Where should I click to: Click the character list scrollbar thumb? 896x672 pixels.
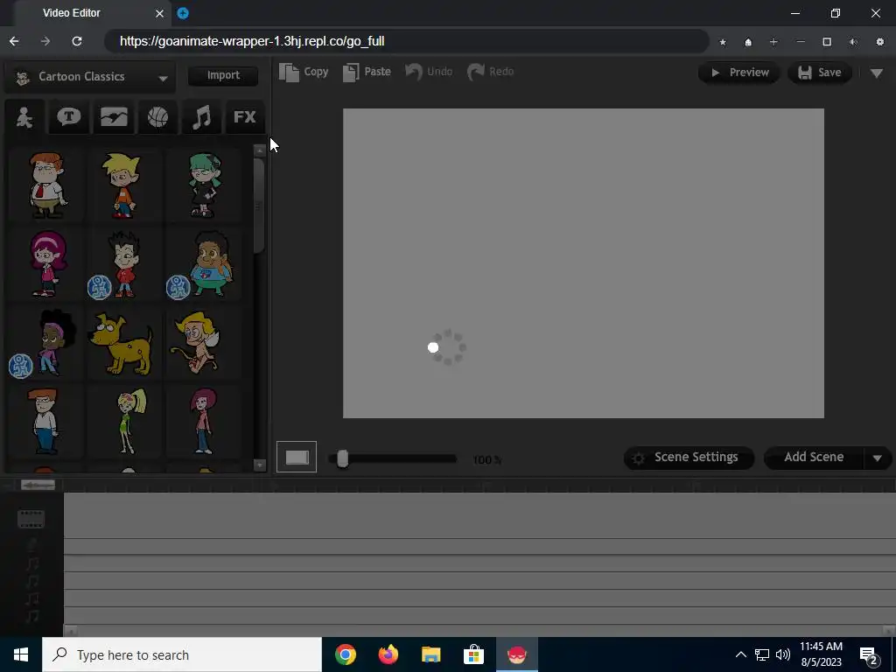259,206
